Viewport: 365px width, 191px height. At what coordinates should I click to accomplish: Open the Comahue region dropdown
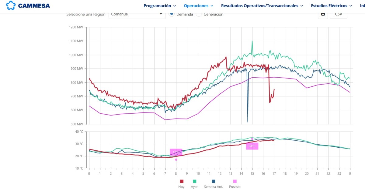(137, 14)
